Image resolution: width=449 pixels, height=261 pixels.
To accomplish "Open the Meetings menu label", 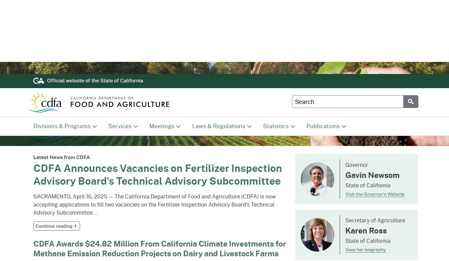I will [x=162, y=126].
